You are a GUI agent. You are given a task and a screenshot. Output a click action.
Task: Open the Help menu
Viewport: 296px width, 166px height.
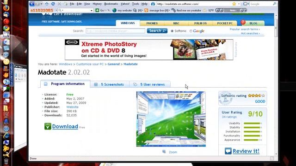(144, 4)
